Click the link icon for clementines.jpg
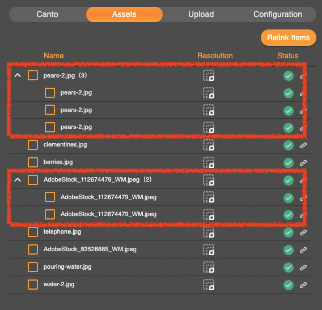 pyautogui.click(x=303, y=145)
